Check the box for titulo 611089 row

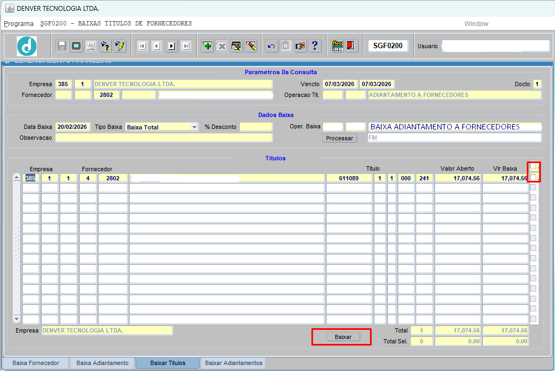click(533, 178)
